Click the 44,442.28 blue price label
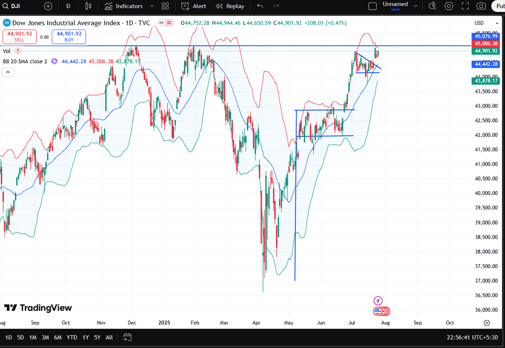This screenshot has height=348, width=505. point(486,64)
